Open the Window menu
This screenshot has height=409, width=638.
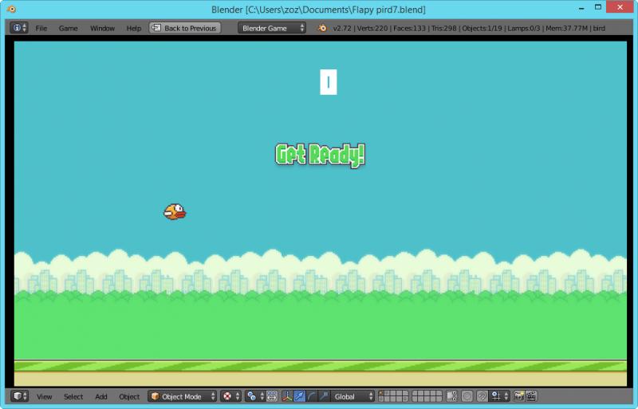tap(102, 28)
